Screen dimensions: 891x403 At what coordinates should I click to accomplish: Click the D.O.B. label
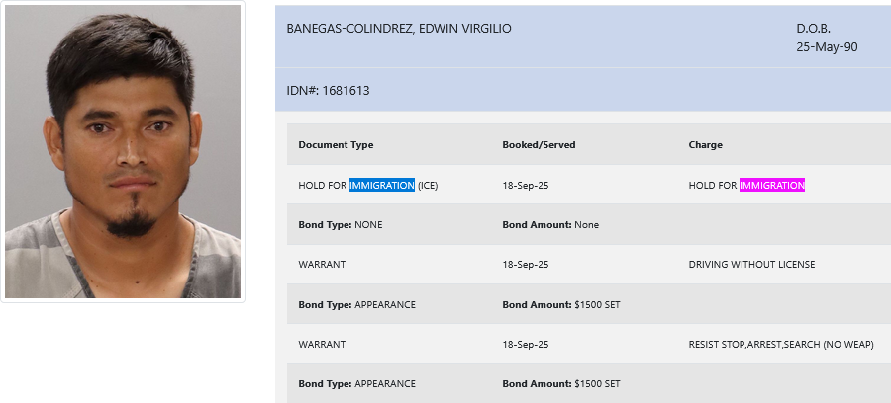tap(813, 29)
